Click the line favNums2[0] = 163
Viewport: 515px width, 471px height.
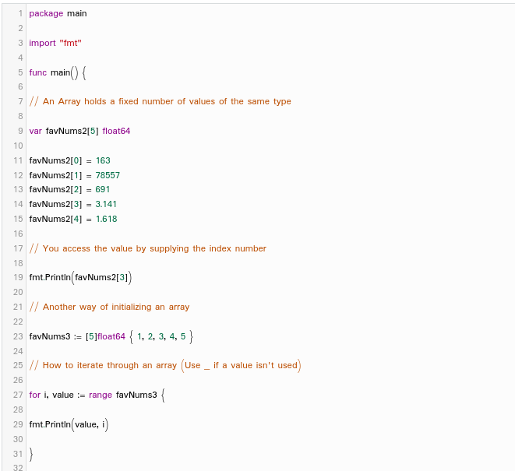pos(69,160)
